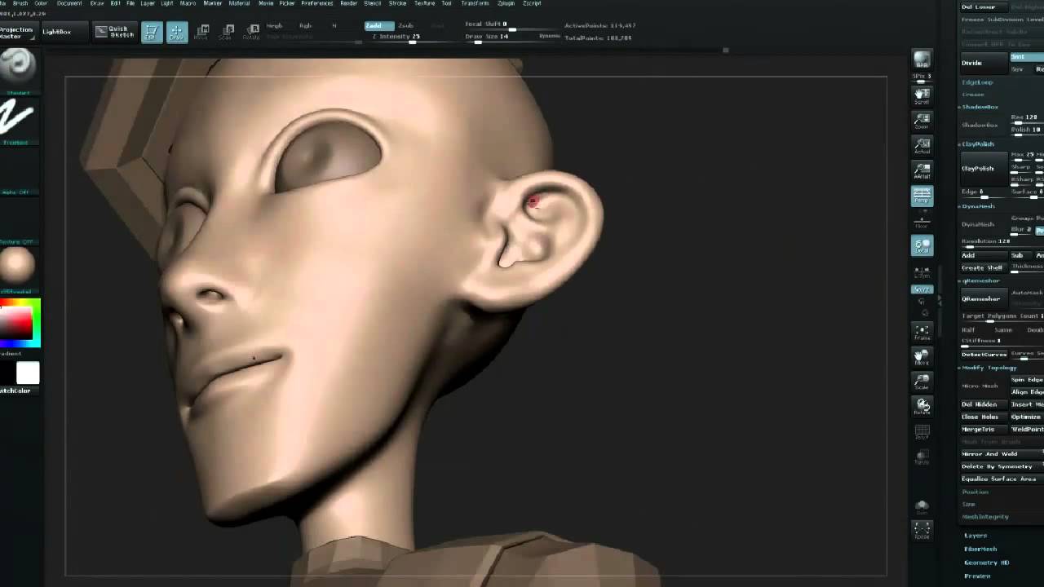This screenshot has height=587, width=1044.
Task: Toggle the Persp perspective button
Action: pyautogui.click(x=922, y=196)
